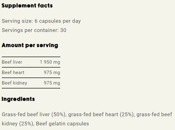
Task: Click the Servings per container text
Action: click(x=34, y=30)
